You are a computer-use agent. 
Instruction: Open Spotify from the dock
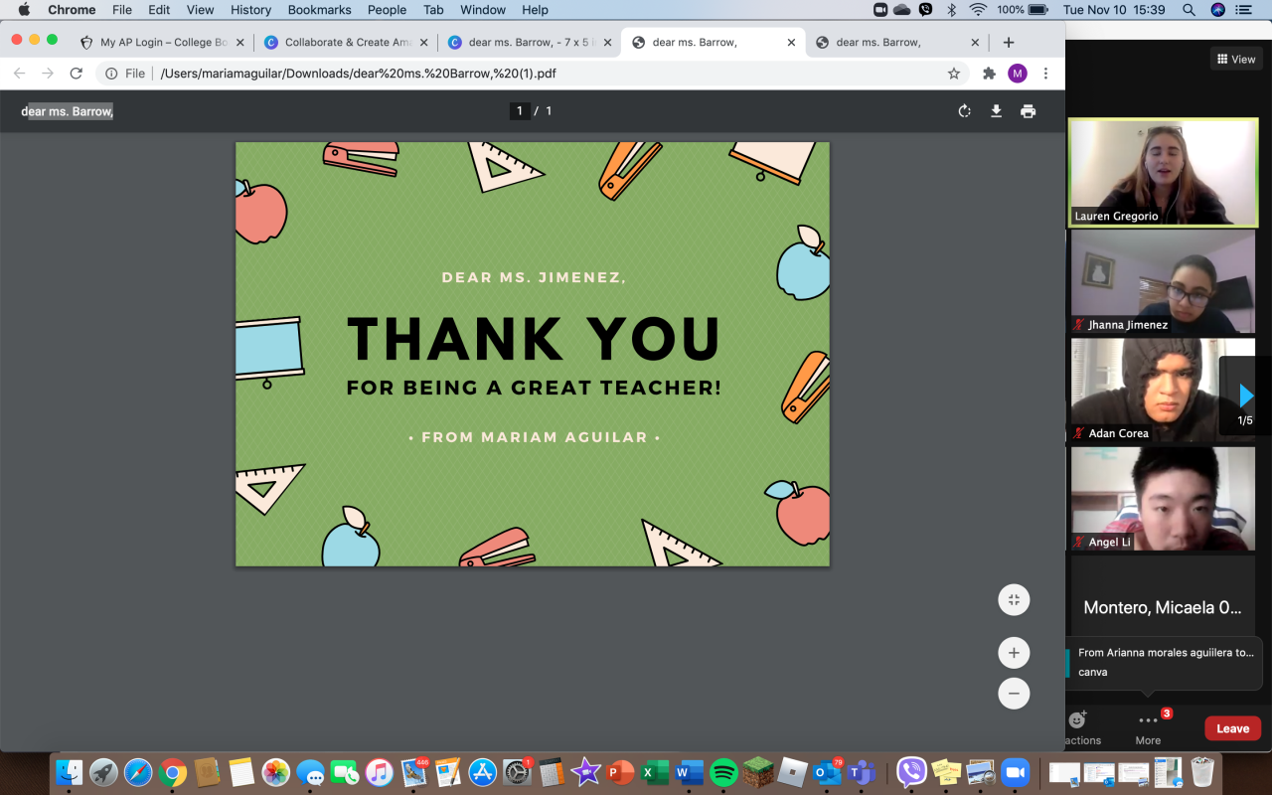[x=723, y=772]
